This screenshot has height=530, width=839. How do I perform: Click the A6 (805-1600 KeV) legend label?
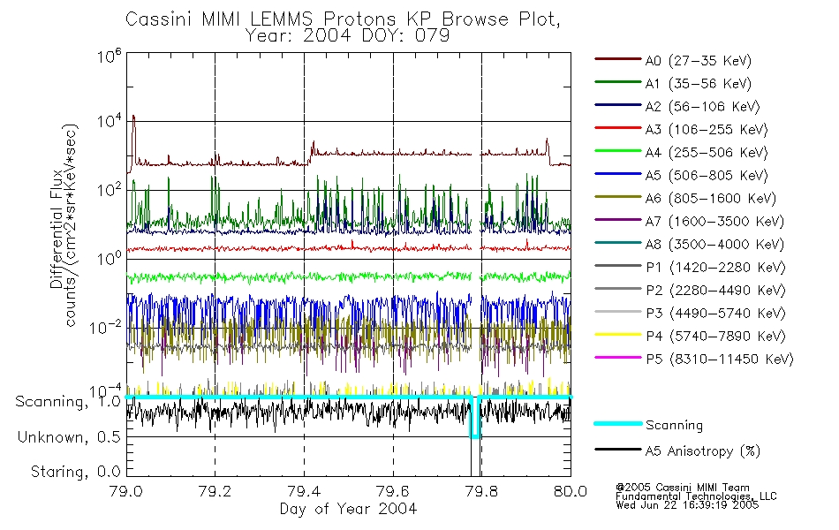pyautogui.click(x=711, y=199)
